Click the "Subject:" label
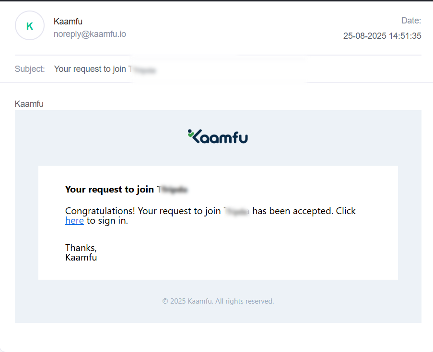 pyautogui.click(x=30, y=69)
